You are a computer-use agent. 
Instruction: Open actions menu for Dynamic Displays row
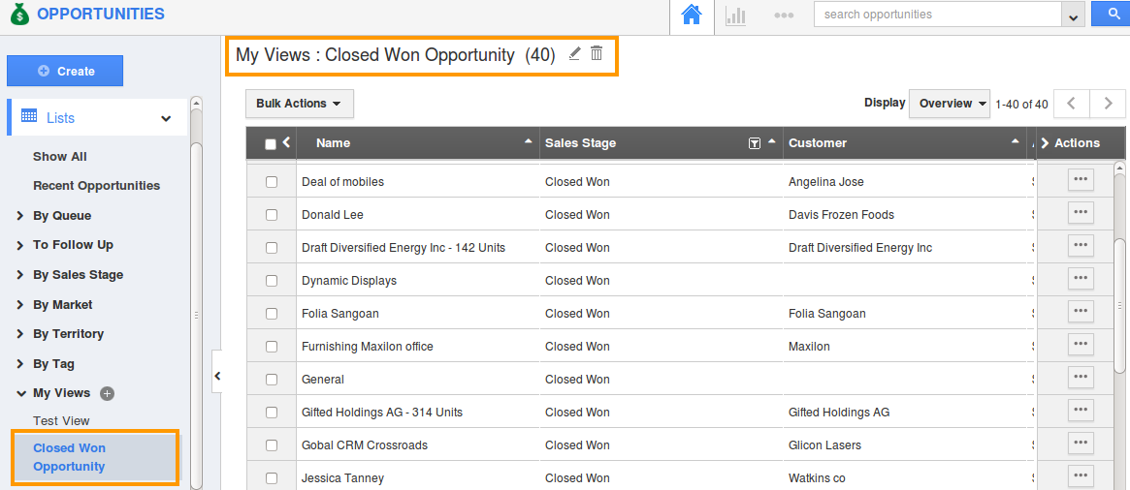pos(1081,278)
